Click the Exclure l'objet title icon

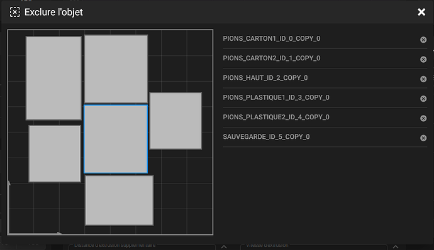14,12
